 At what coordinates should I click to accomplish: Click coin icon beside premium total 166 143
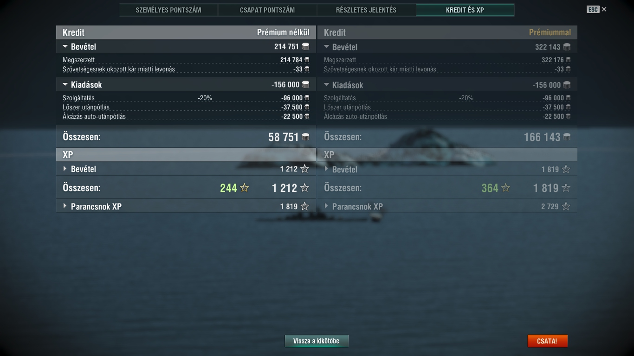click(567, 137)
